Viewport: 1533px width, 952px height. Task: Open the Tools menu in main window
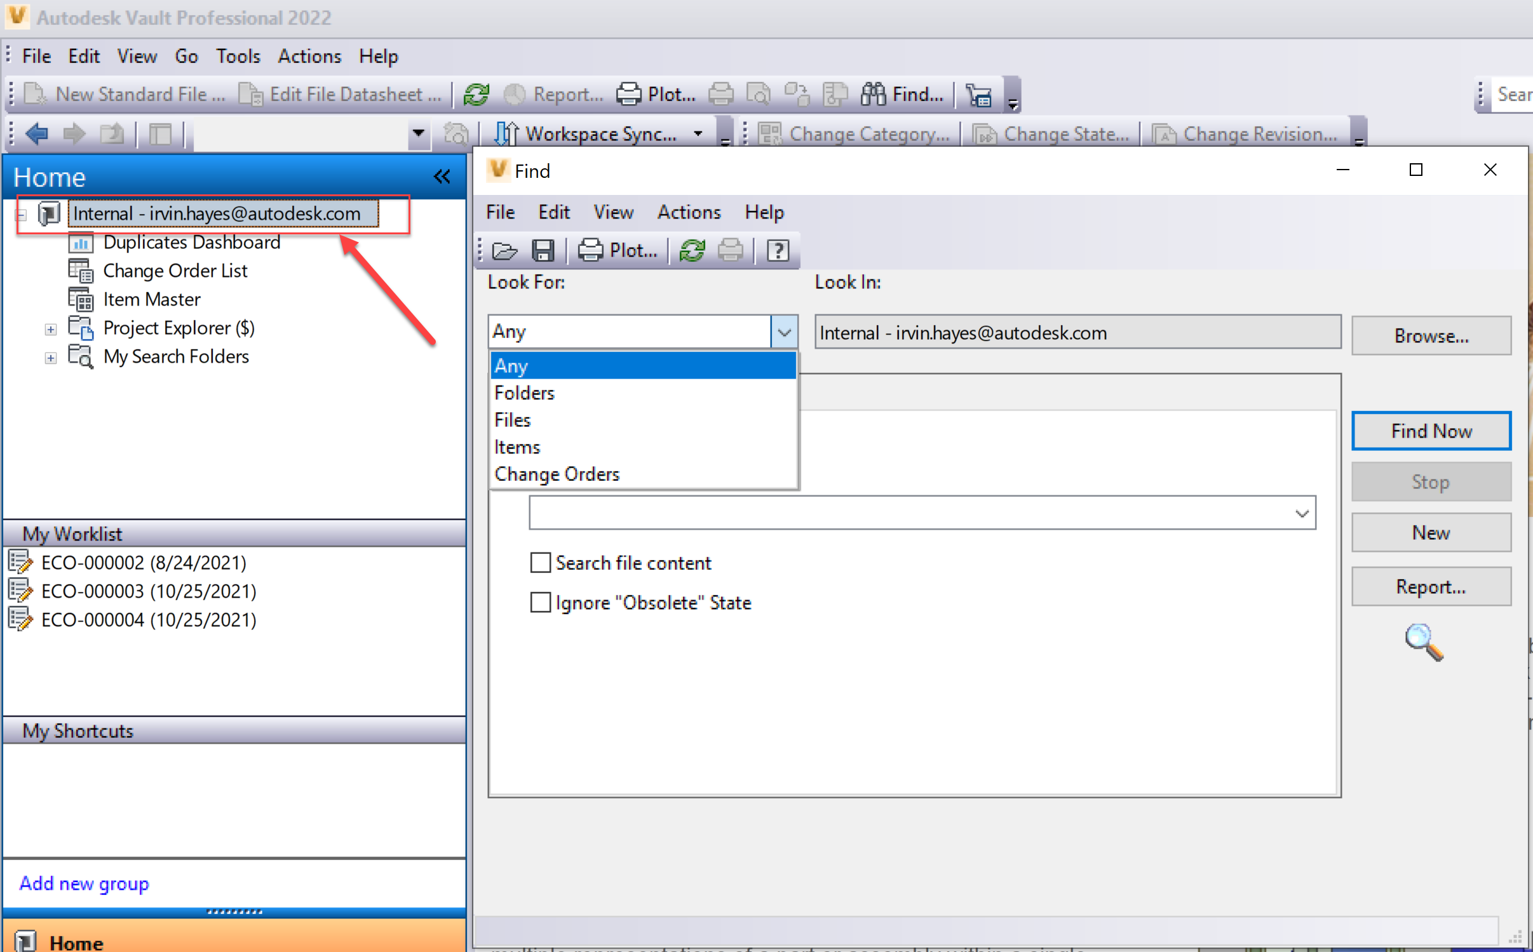pyautogui.click(x=238, y=57)
